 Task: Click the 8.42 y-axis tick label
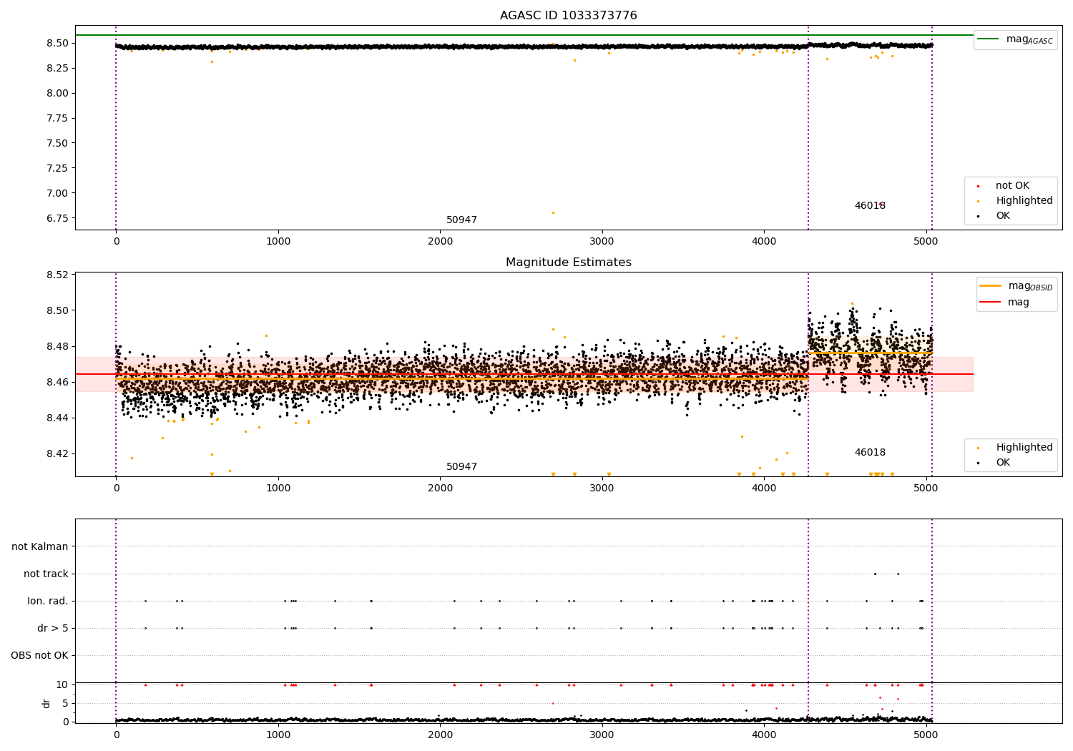(x=58, y=453)
